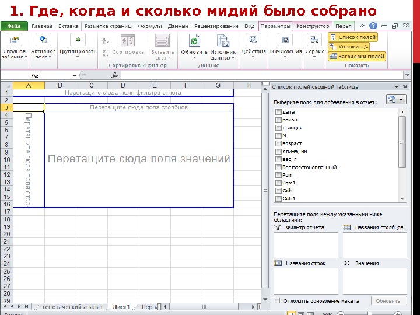Check the возраст field checkbox

278,143
